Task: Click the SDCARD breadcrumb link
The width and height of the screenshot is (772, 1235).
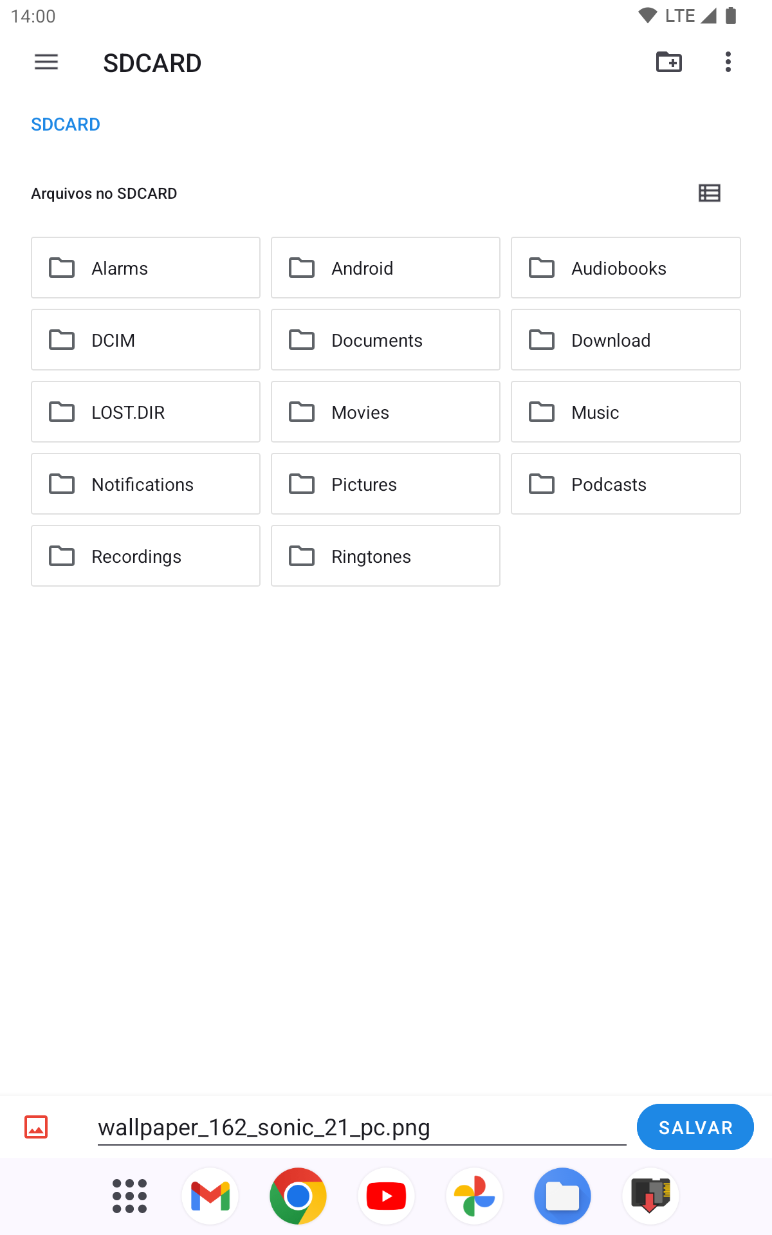Action: (66, 124)
